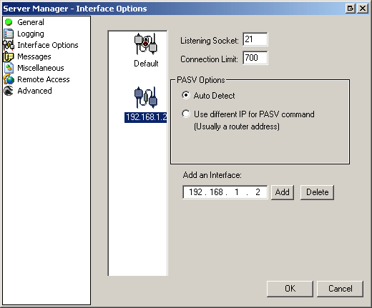The image size is (372, 308).
Task: Click the Advanced icon in sidebar
Action: pyautogui.click(x=9, y=91)
